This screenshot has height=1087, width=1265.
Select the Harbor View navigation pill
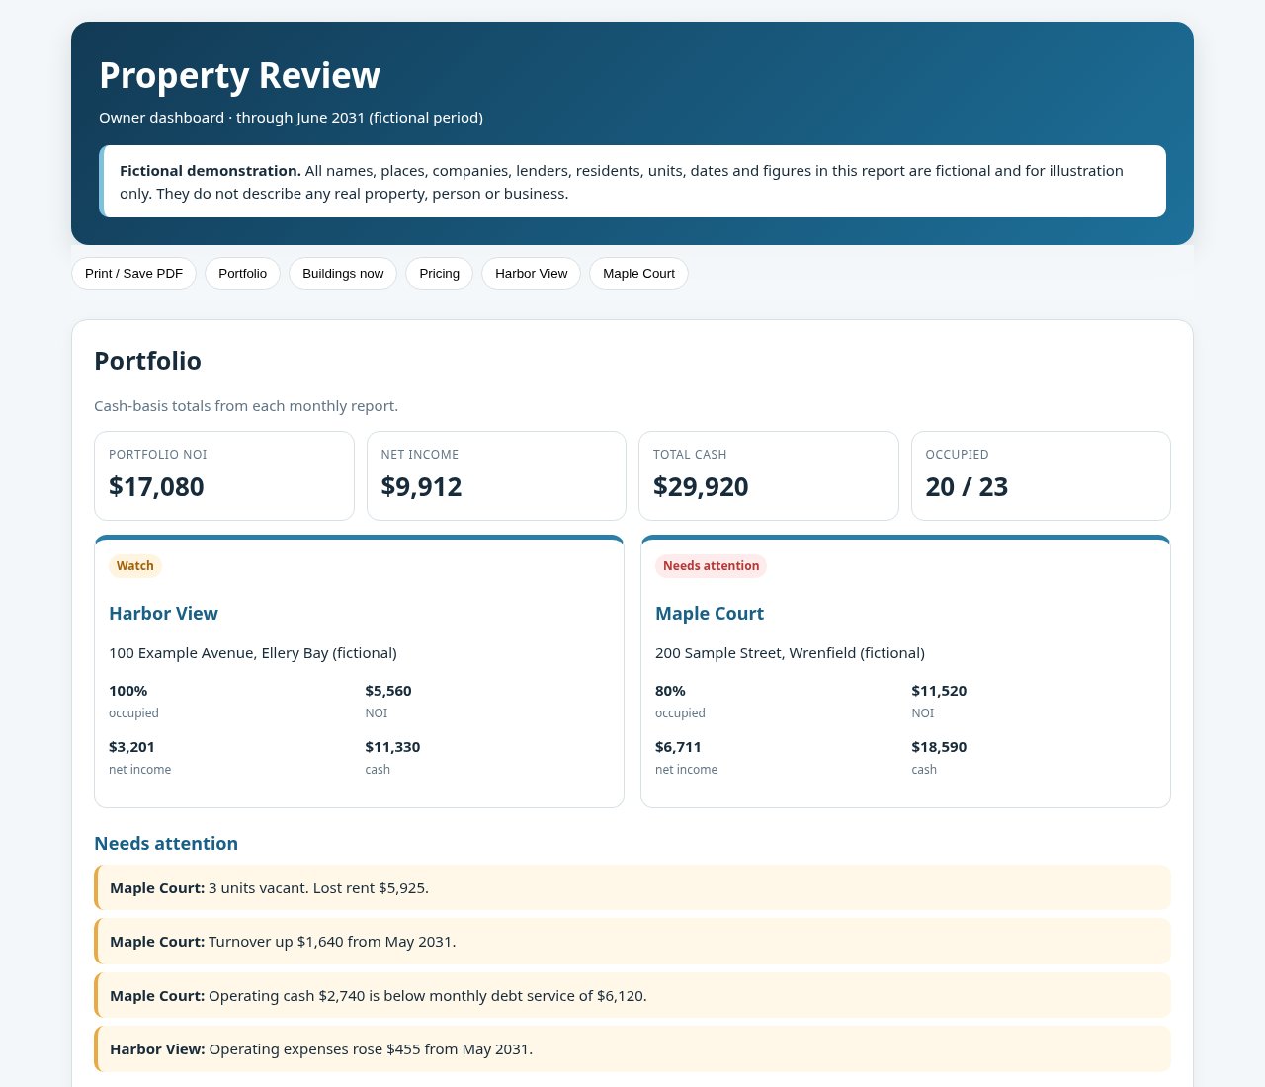(531, 274)
